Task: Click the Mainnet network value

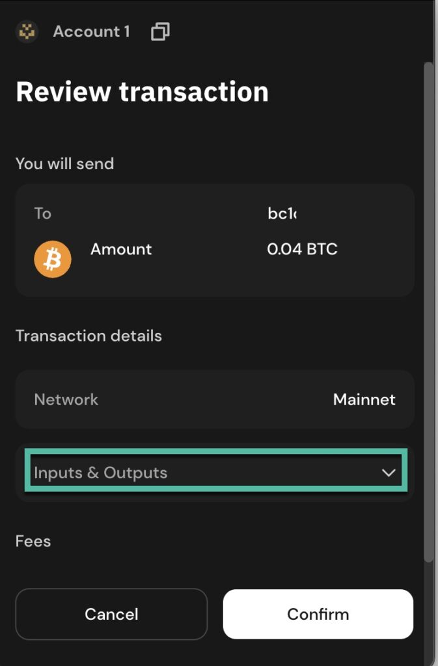Action: coord(364,399)
